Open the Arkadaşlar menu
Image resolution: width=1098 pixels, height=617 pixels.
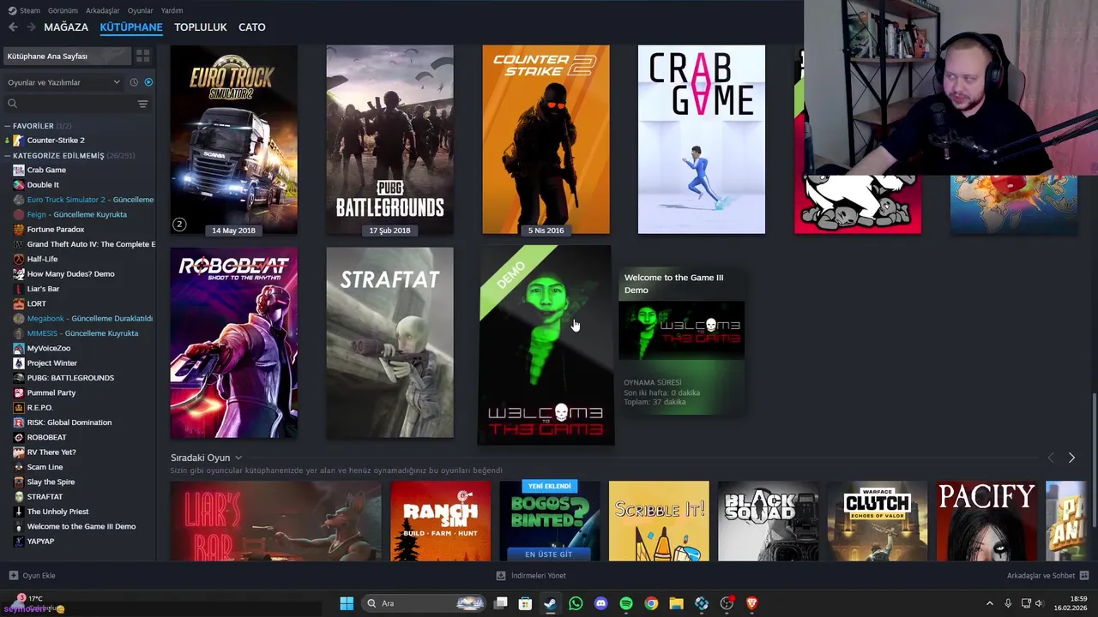103,10
